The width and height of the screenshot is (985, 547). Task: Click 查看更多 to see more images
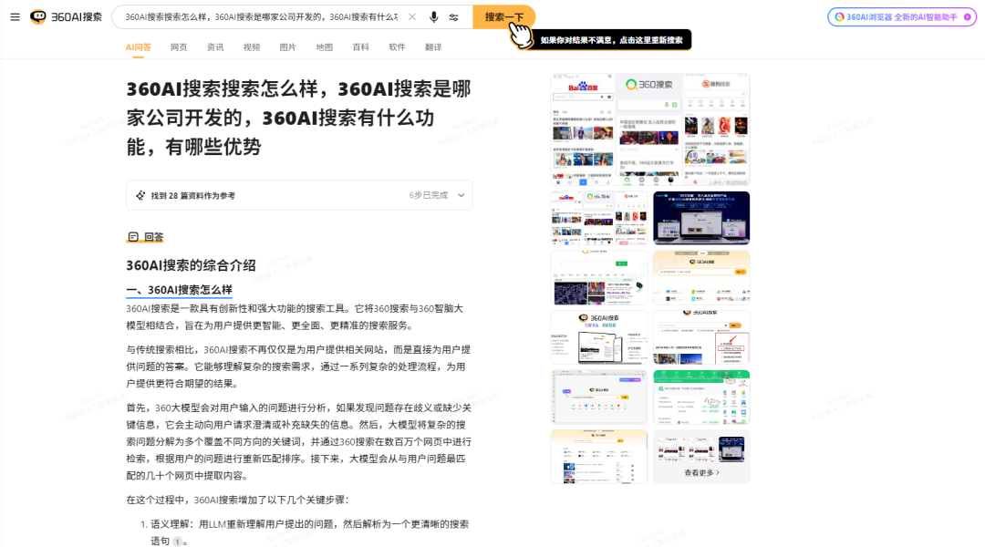coord(701,472)
